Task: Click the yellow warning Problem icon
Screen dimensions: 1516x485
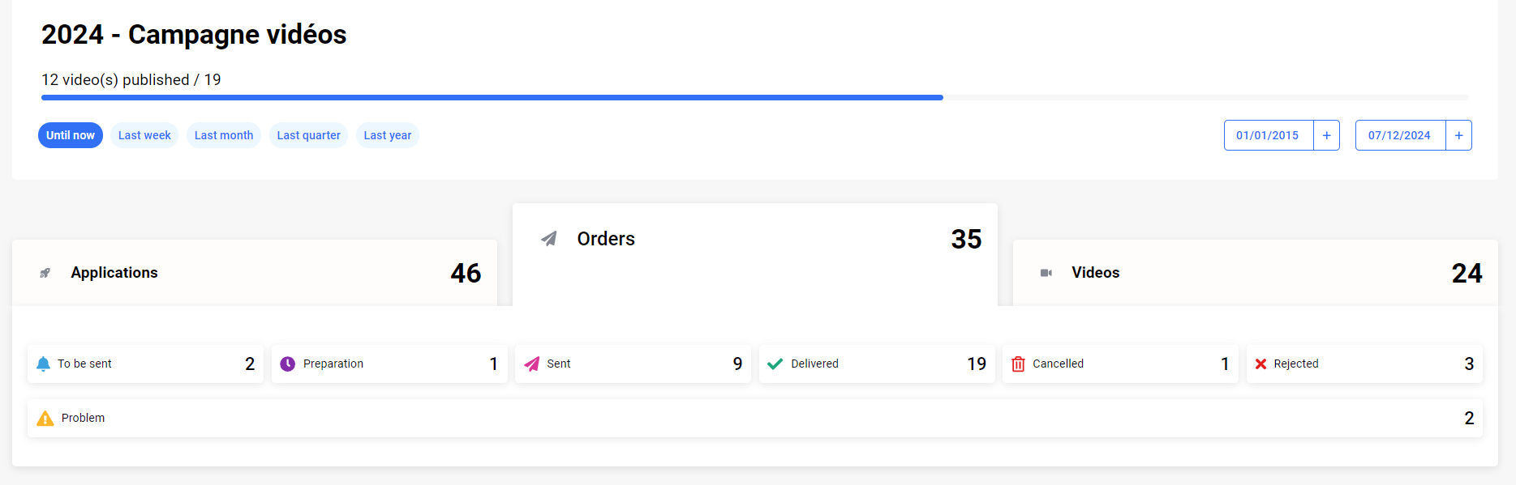Action: pos(45,419)
